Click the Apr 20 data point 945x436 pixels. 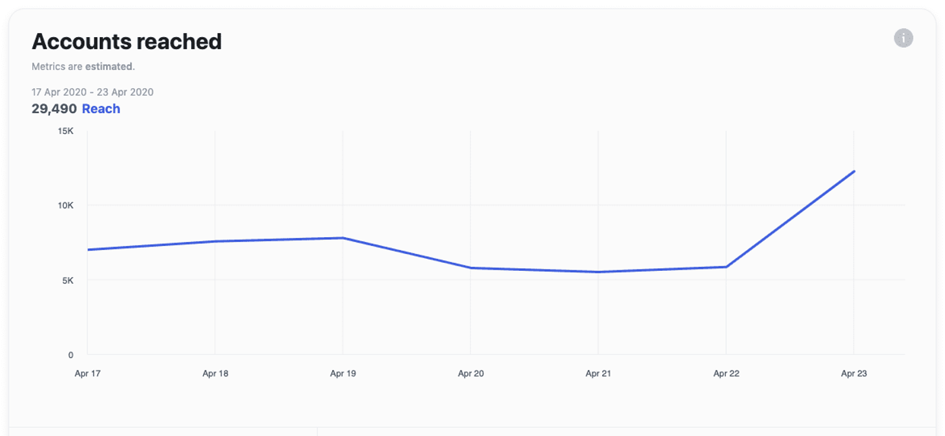pyautogui.click(x=470, y=267)
